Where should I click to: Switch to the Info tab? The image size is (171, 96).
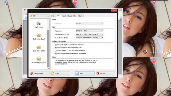53,16
